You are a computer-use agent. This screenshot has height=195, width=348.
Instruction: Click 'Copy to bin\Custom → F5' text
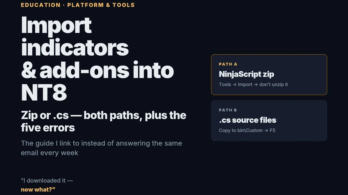(247, 130)
